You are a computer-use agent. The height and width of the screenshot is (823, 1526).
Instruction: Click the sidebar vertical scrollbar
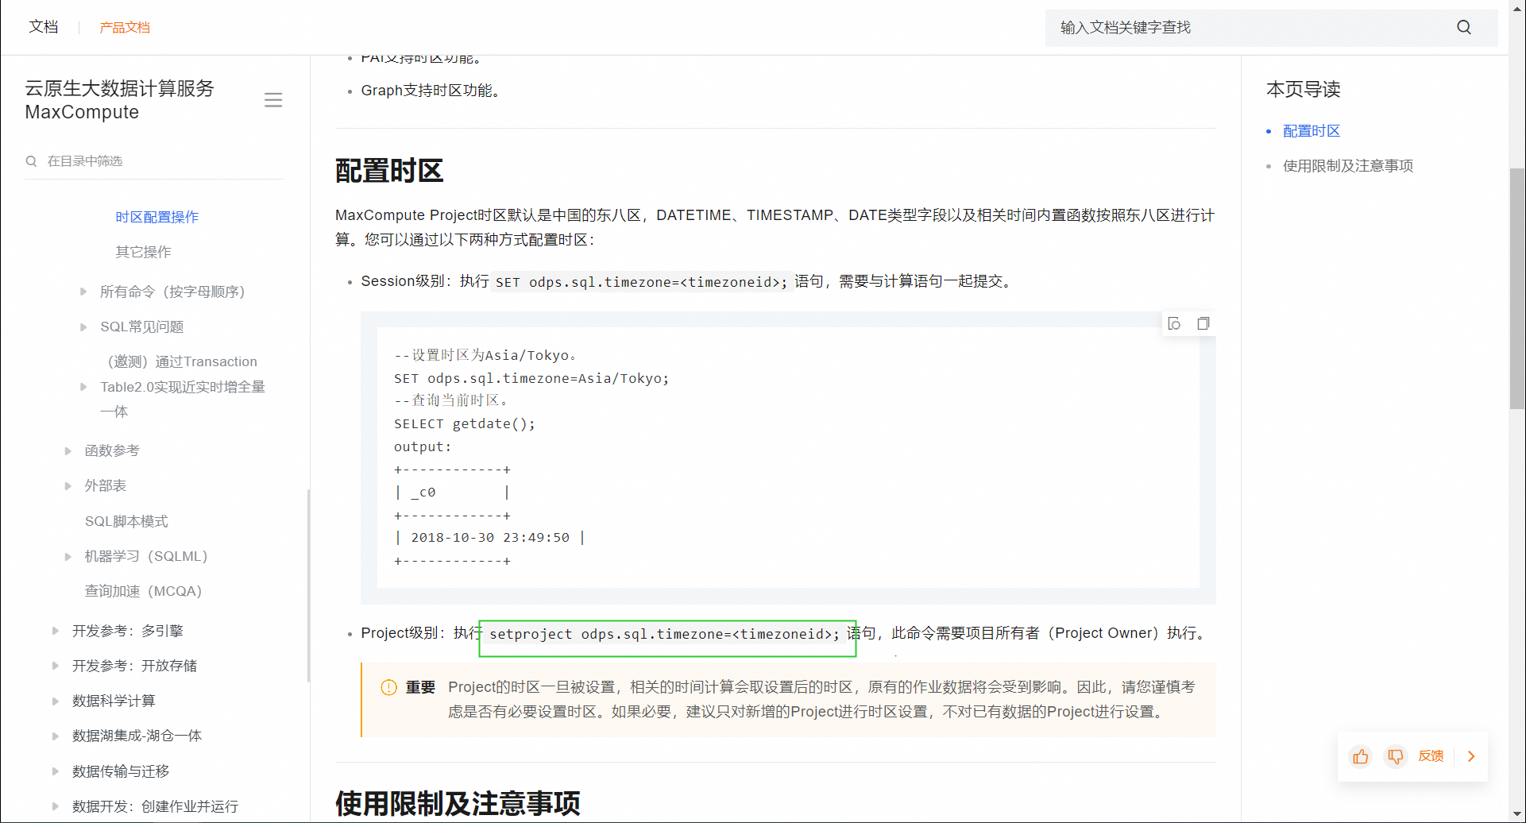click(308, 585)
